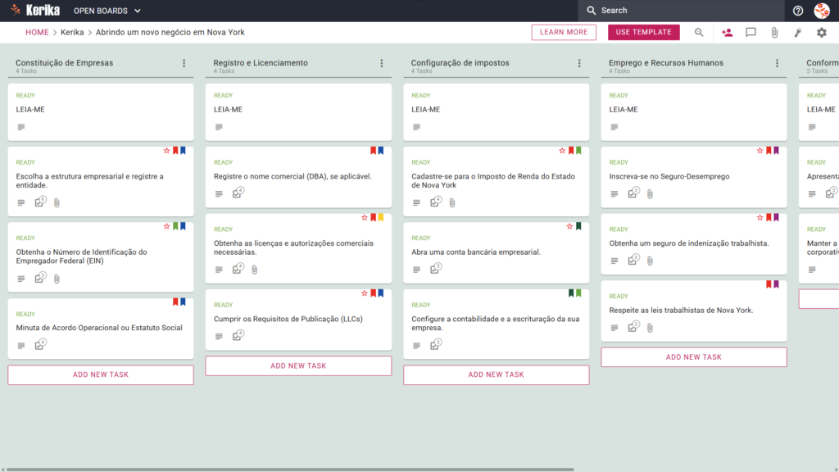Click star icon on Abra uma conta bancária card

[569, 226]
